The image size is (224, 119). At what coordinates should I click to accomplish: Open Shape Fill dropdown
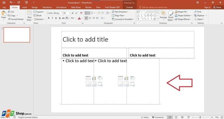click(x=181, y=12)
